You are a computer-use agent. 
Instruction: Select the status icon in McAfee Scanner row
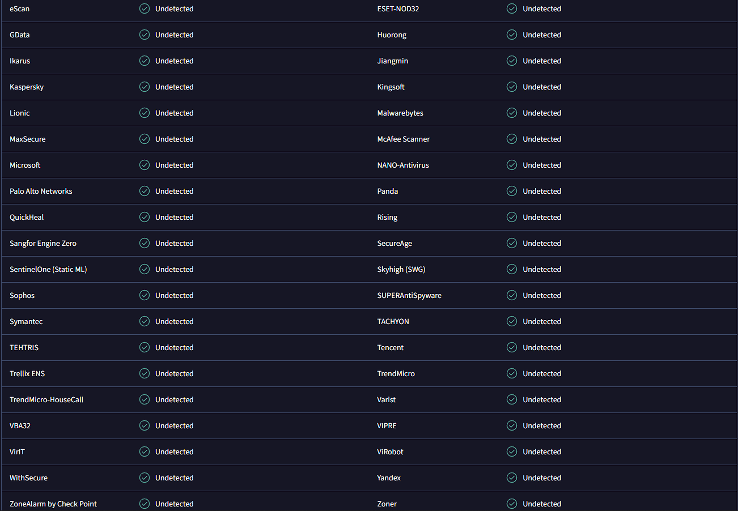(x=512, y=139)
